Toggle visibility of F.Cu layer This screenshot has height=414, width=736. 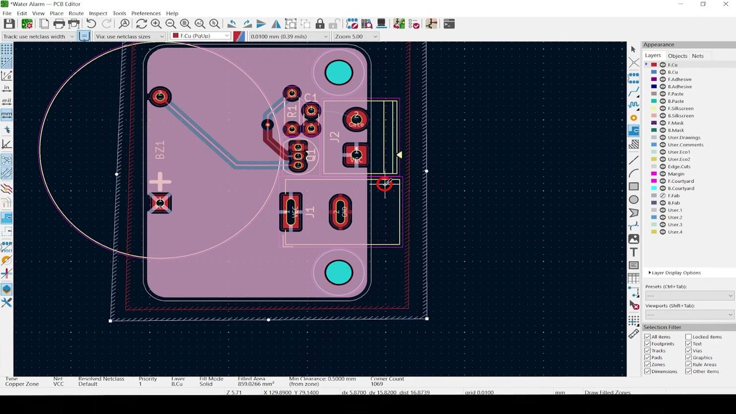[x=662, y=65]
